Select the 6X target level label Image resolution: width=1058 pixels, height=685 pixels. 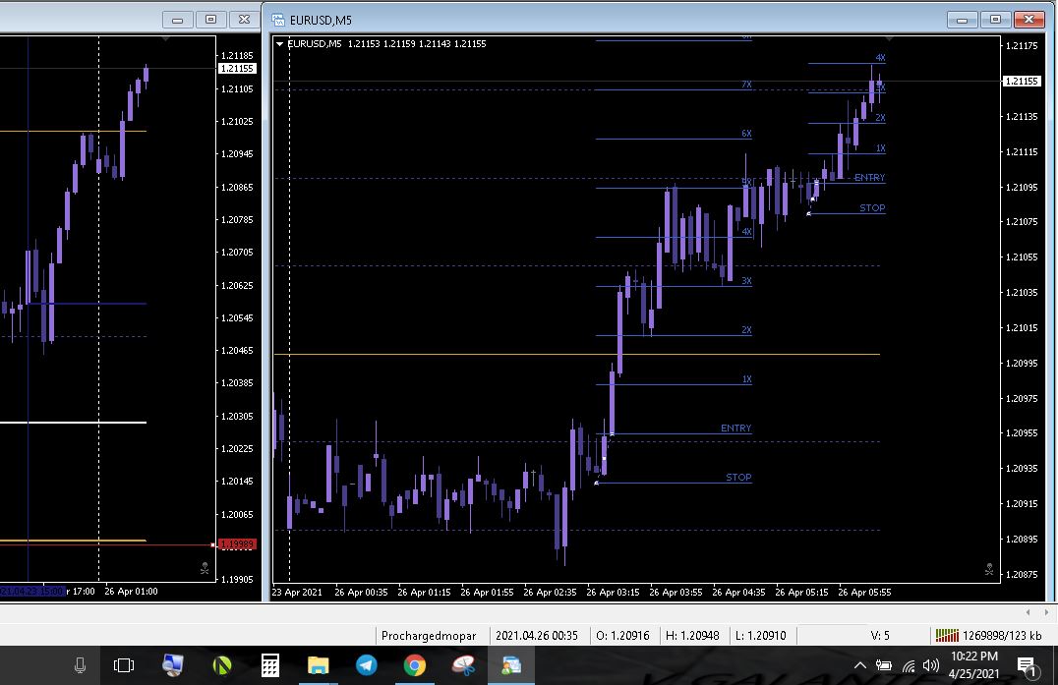coord(746,134)
